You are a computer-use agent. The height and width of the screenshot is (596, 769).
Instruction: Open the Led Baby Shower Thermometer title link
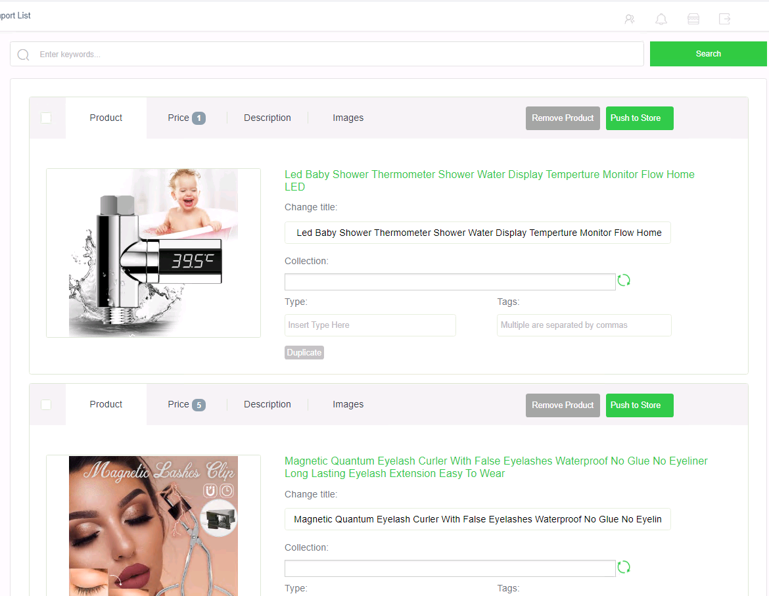(490, 180)
